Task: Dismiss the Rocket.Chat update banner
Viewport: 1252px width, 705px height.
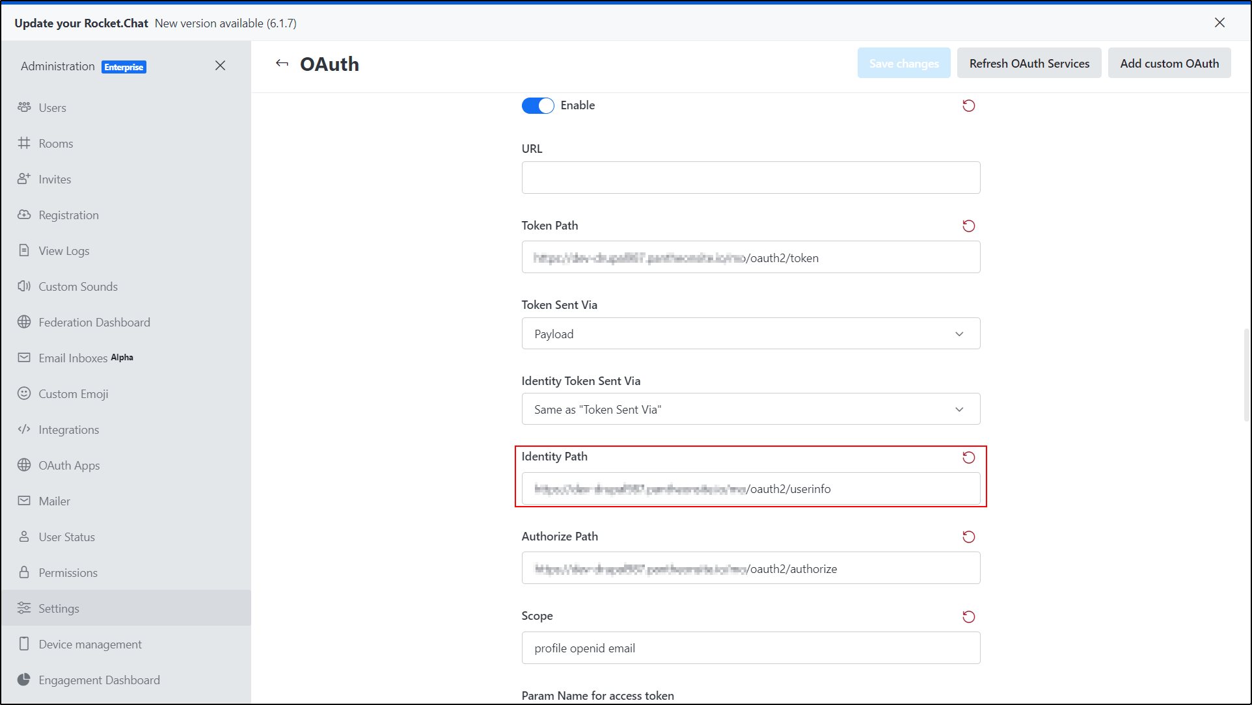Action: pyautogui.click(x=1219, y=23)
